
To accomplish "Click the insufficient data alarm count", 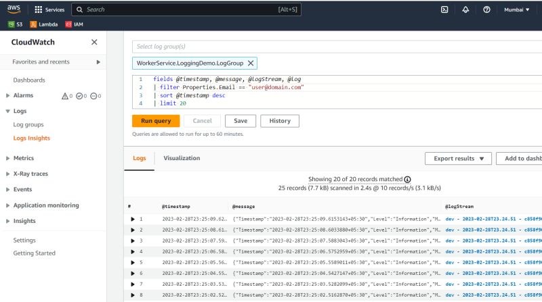I will (96, 96).
